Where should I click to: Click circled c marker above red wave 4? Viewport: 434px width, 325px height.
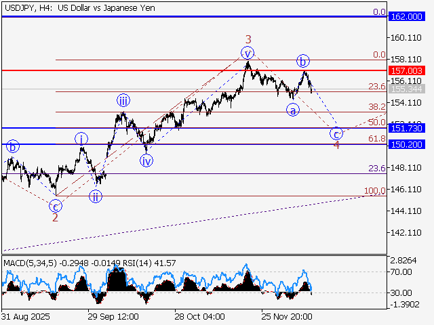point(336,133)
